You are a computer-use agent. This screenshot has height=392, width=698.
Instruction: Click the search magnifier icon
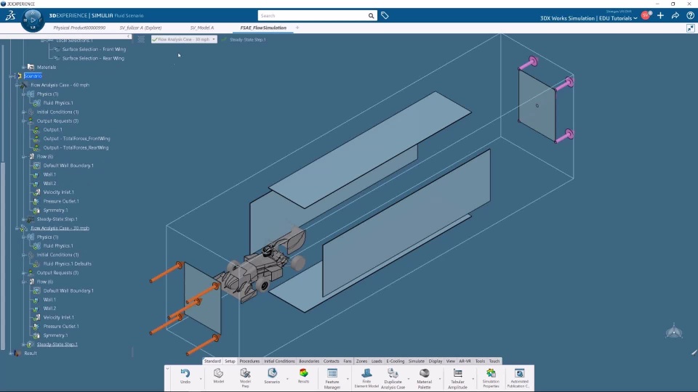371,15
